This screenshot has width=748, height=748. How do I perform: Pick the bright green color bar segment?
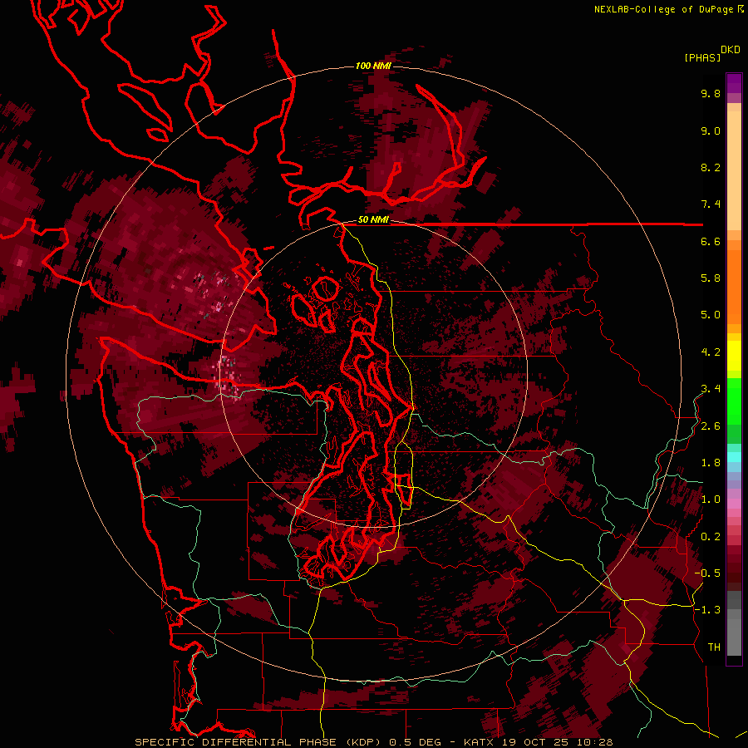coord(734,401)
